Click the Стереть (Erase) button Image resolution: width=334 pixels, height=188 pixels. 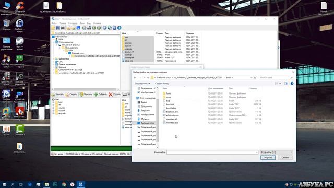pos(71,95)
